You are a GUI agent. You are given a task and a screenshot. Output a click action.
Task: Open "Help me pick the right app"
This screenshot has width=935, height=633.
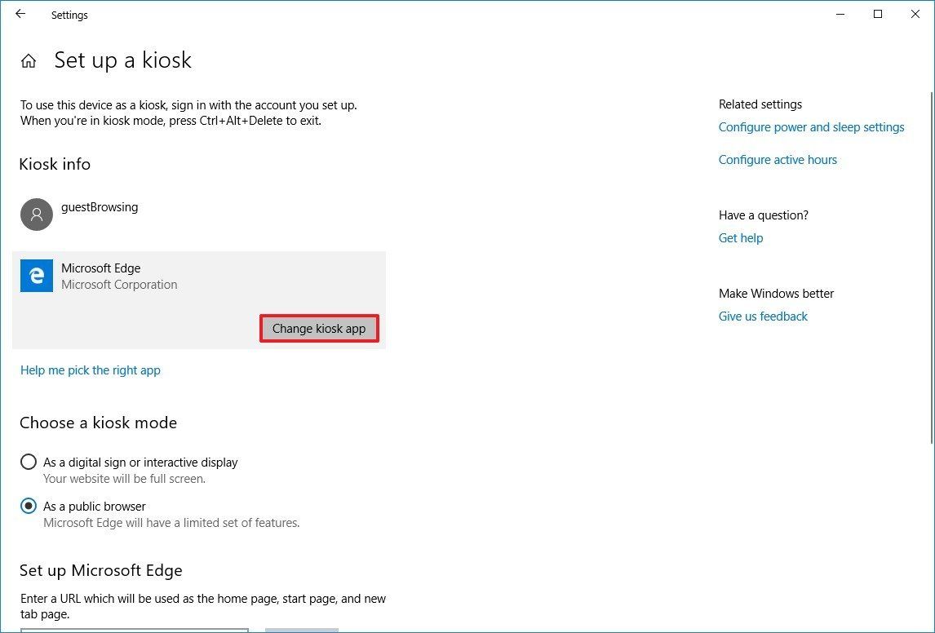[90, 370]
